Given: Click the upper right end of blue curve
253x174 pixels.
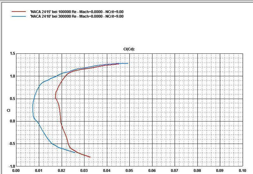Looking at the screenshot, I should pyautogui.click(x=128, y=63).
